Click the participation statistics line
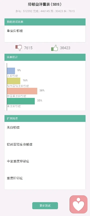Viewport: 90px width, 216px height. 45,11
